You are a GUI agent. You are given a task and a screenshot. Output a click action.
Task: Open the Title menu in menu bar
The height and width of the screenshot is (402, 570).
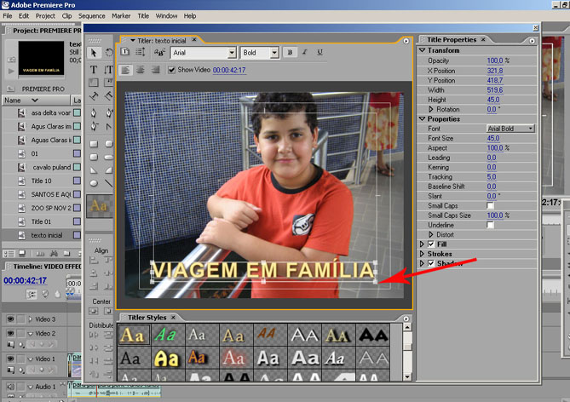[x=142, y=15]
